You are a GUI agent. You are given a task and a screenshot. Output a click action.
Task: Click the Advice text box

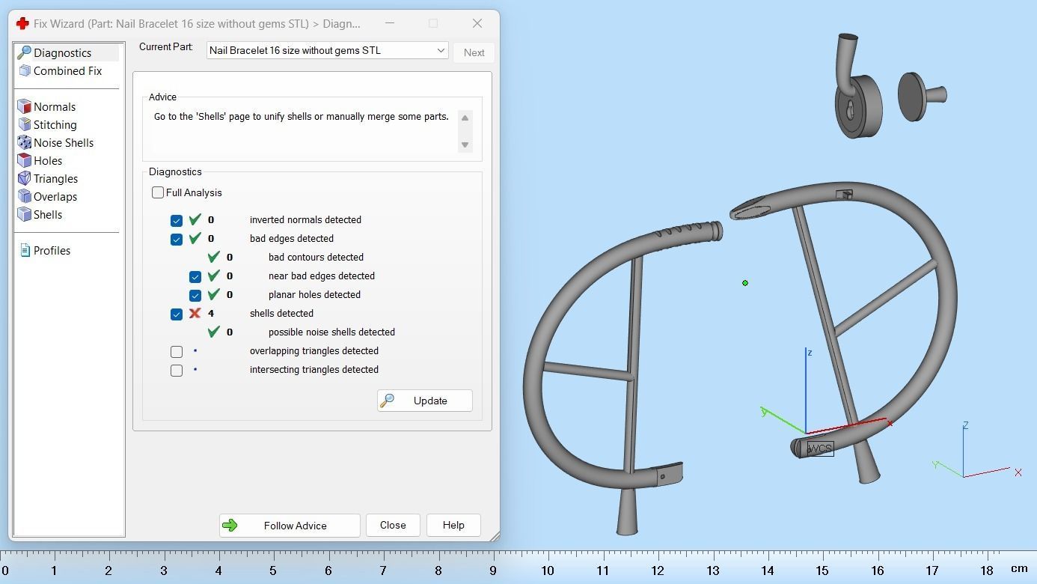tap(305, 131)
